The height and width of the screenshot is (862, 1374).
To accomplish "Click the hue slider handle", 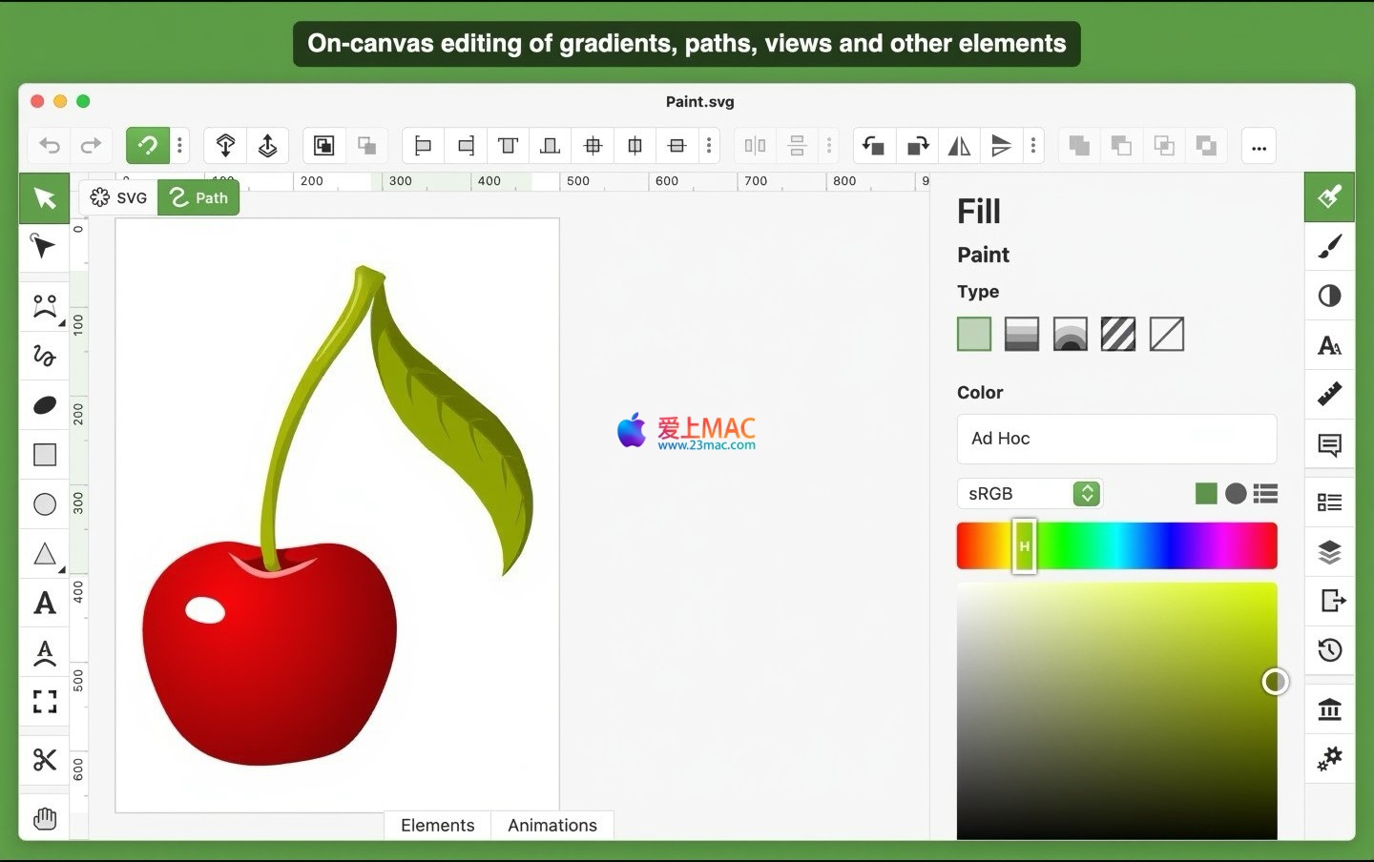I will 1024,546.
